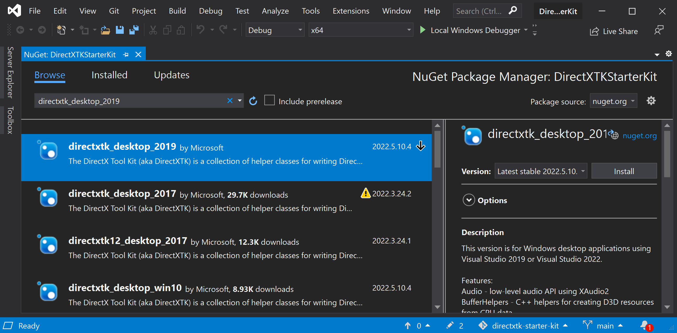Save the current file with the floppy disk icon
This screenshot has width=677, height=333.
(120, 30)
